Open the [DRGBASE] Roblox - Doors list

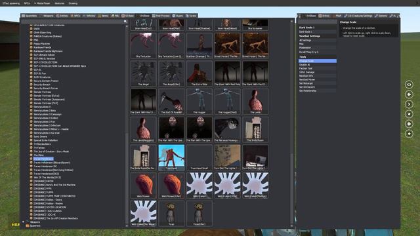point(48,199)
